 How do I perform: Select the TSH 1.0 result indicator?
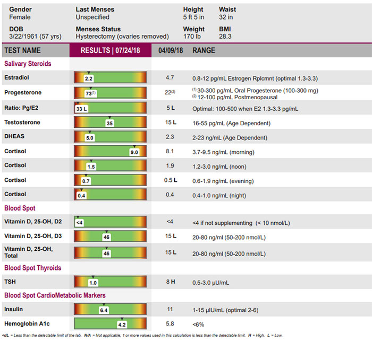click(x=93, y=283)
